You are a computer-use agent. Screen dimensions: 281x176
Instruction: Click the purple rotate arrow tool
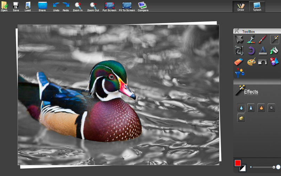[x=251, y=50]
